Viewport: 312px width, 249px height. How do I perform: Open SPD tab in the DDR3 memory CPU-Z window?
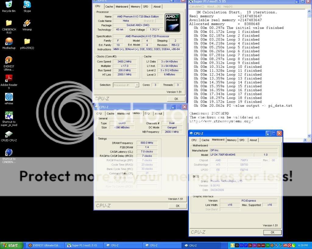(147, 114)
